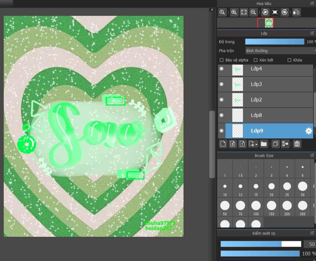Viewport: 316px width, 261px height.
Task: Pick brush size 1
Action: [x=225, y=169]
